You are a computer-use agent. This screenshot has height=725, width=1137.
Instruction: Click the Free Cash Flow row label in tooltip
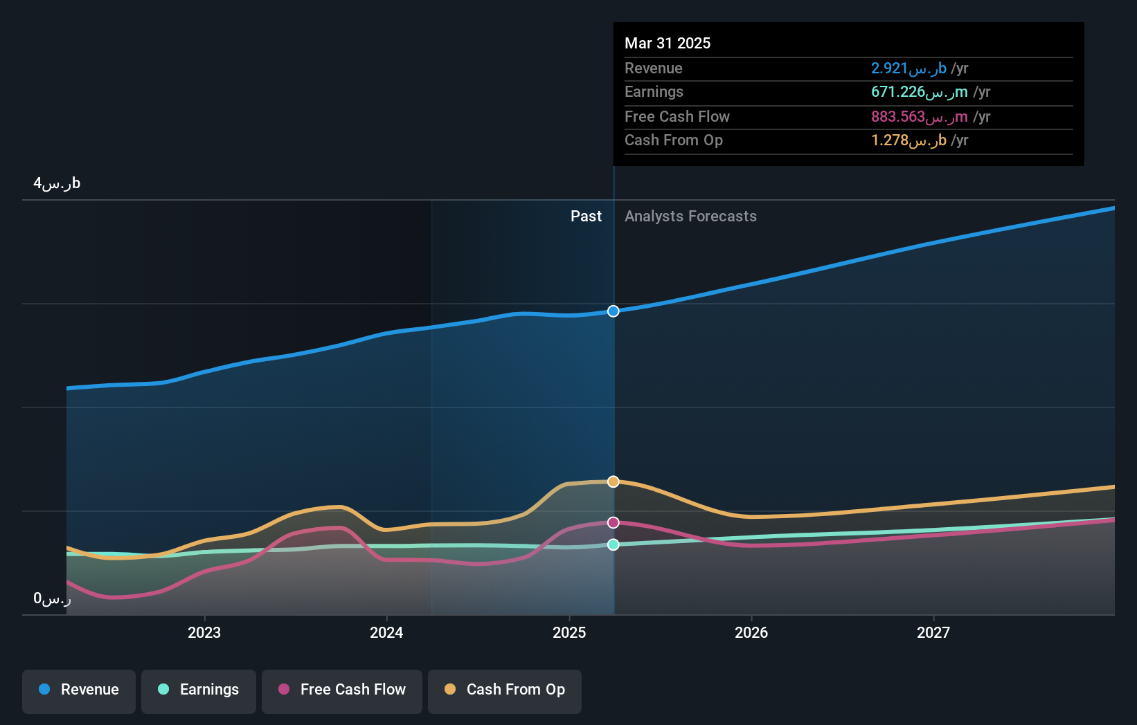677,117
